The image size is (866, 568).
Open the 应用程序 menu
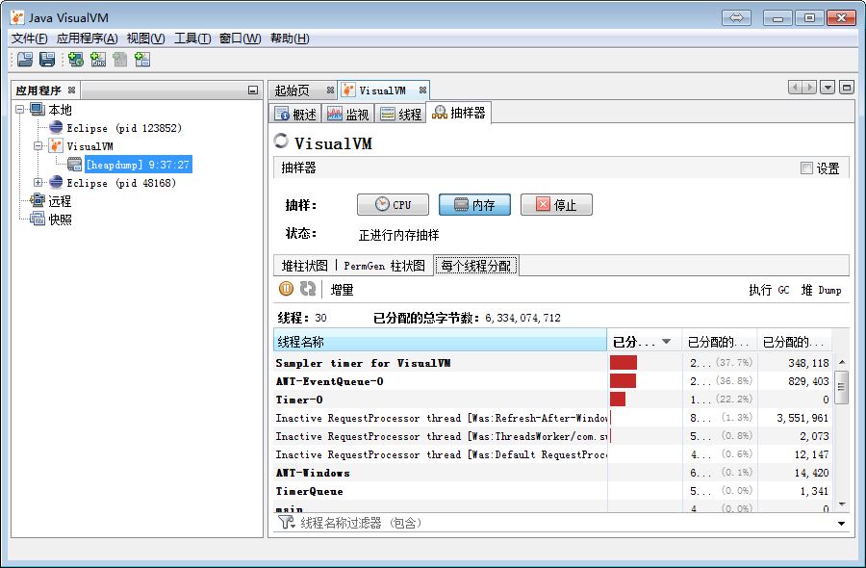88,39
